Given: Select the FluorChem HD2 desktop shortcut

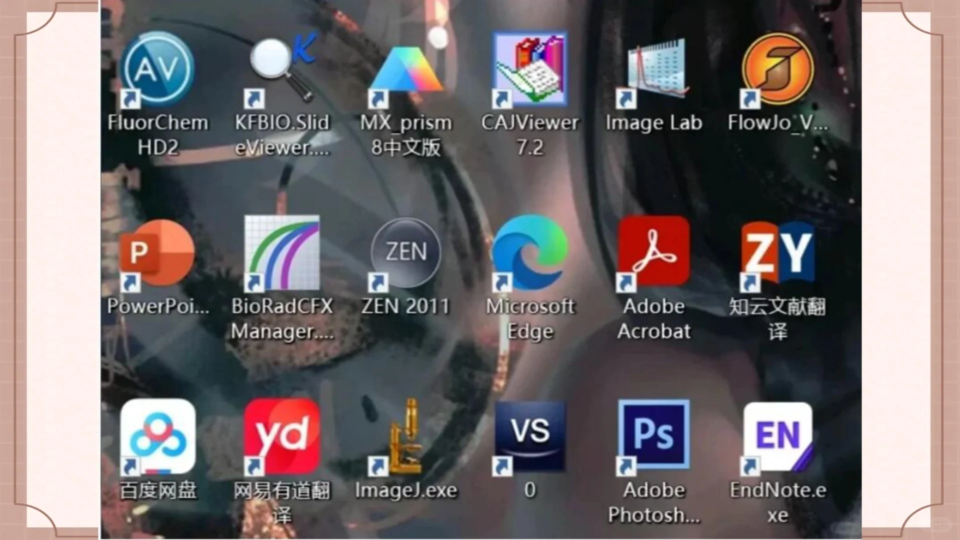Looking at the screenshot, I should pos(157,70).
